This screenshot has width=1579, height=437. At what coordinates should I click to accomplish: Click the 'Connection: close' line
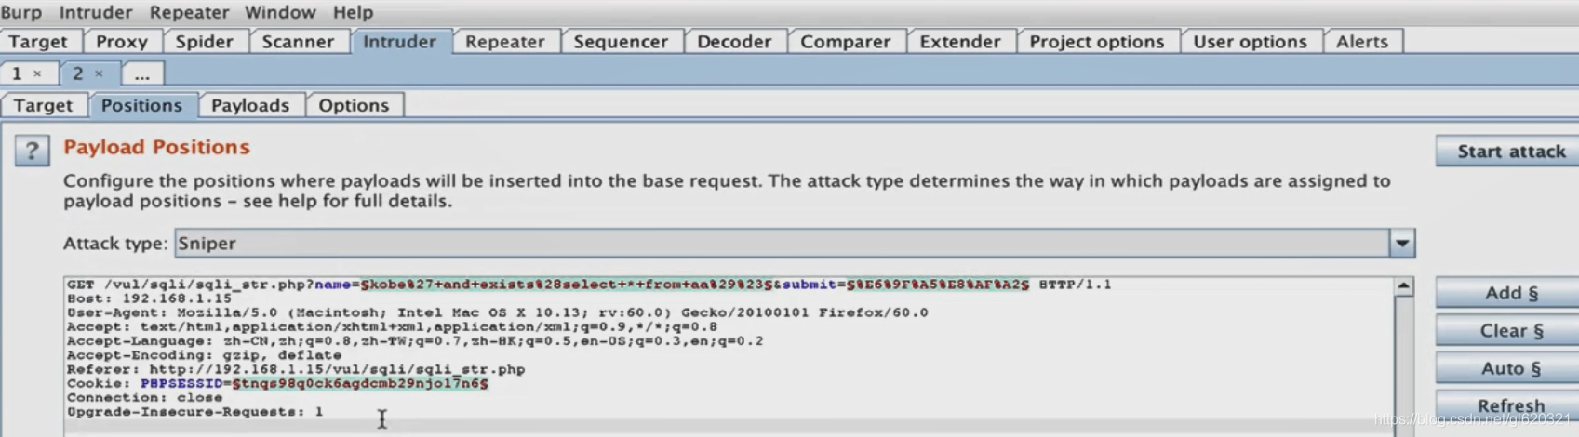coord(144,397)
